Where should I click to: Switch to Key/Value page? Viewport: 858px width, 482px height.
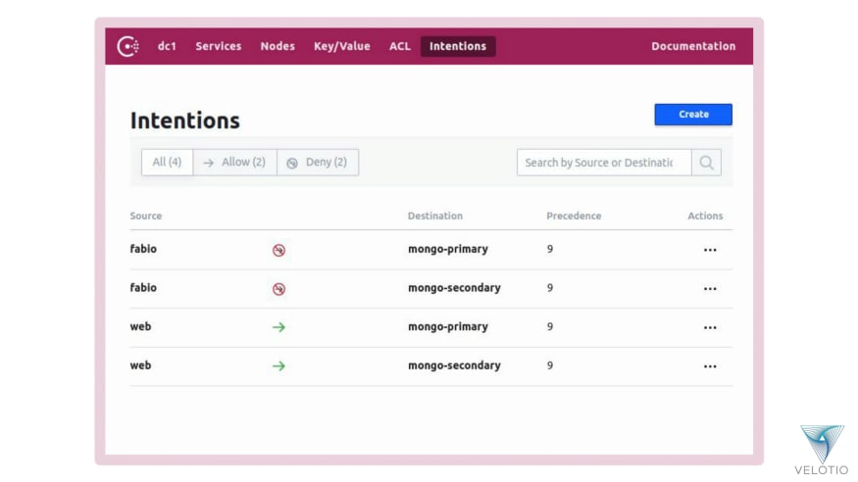point(342,46)
